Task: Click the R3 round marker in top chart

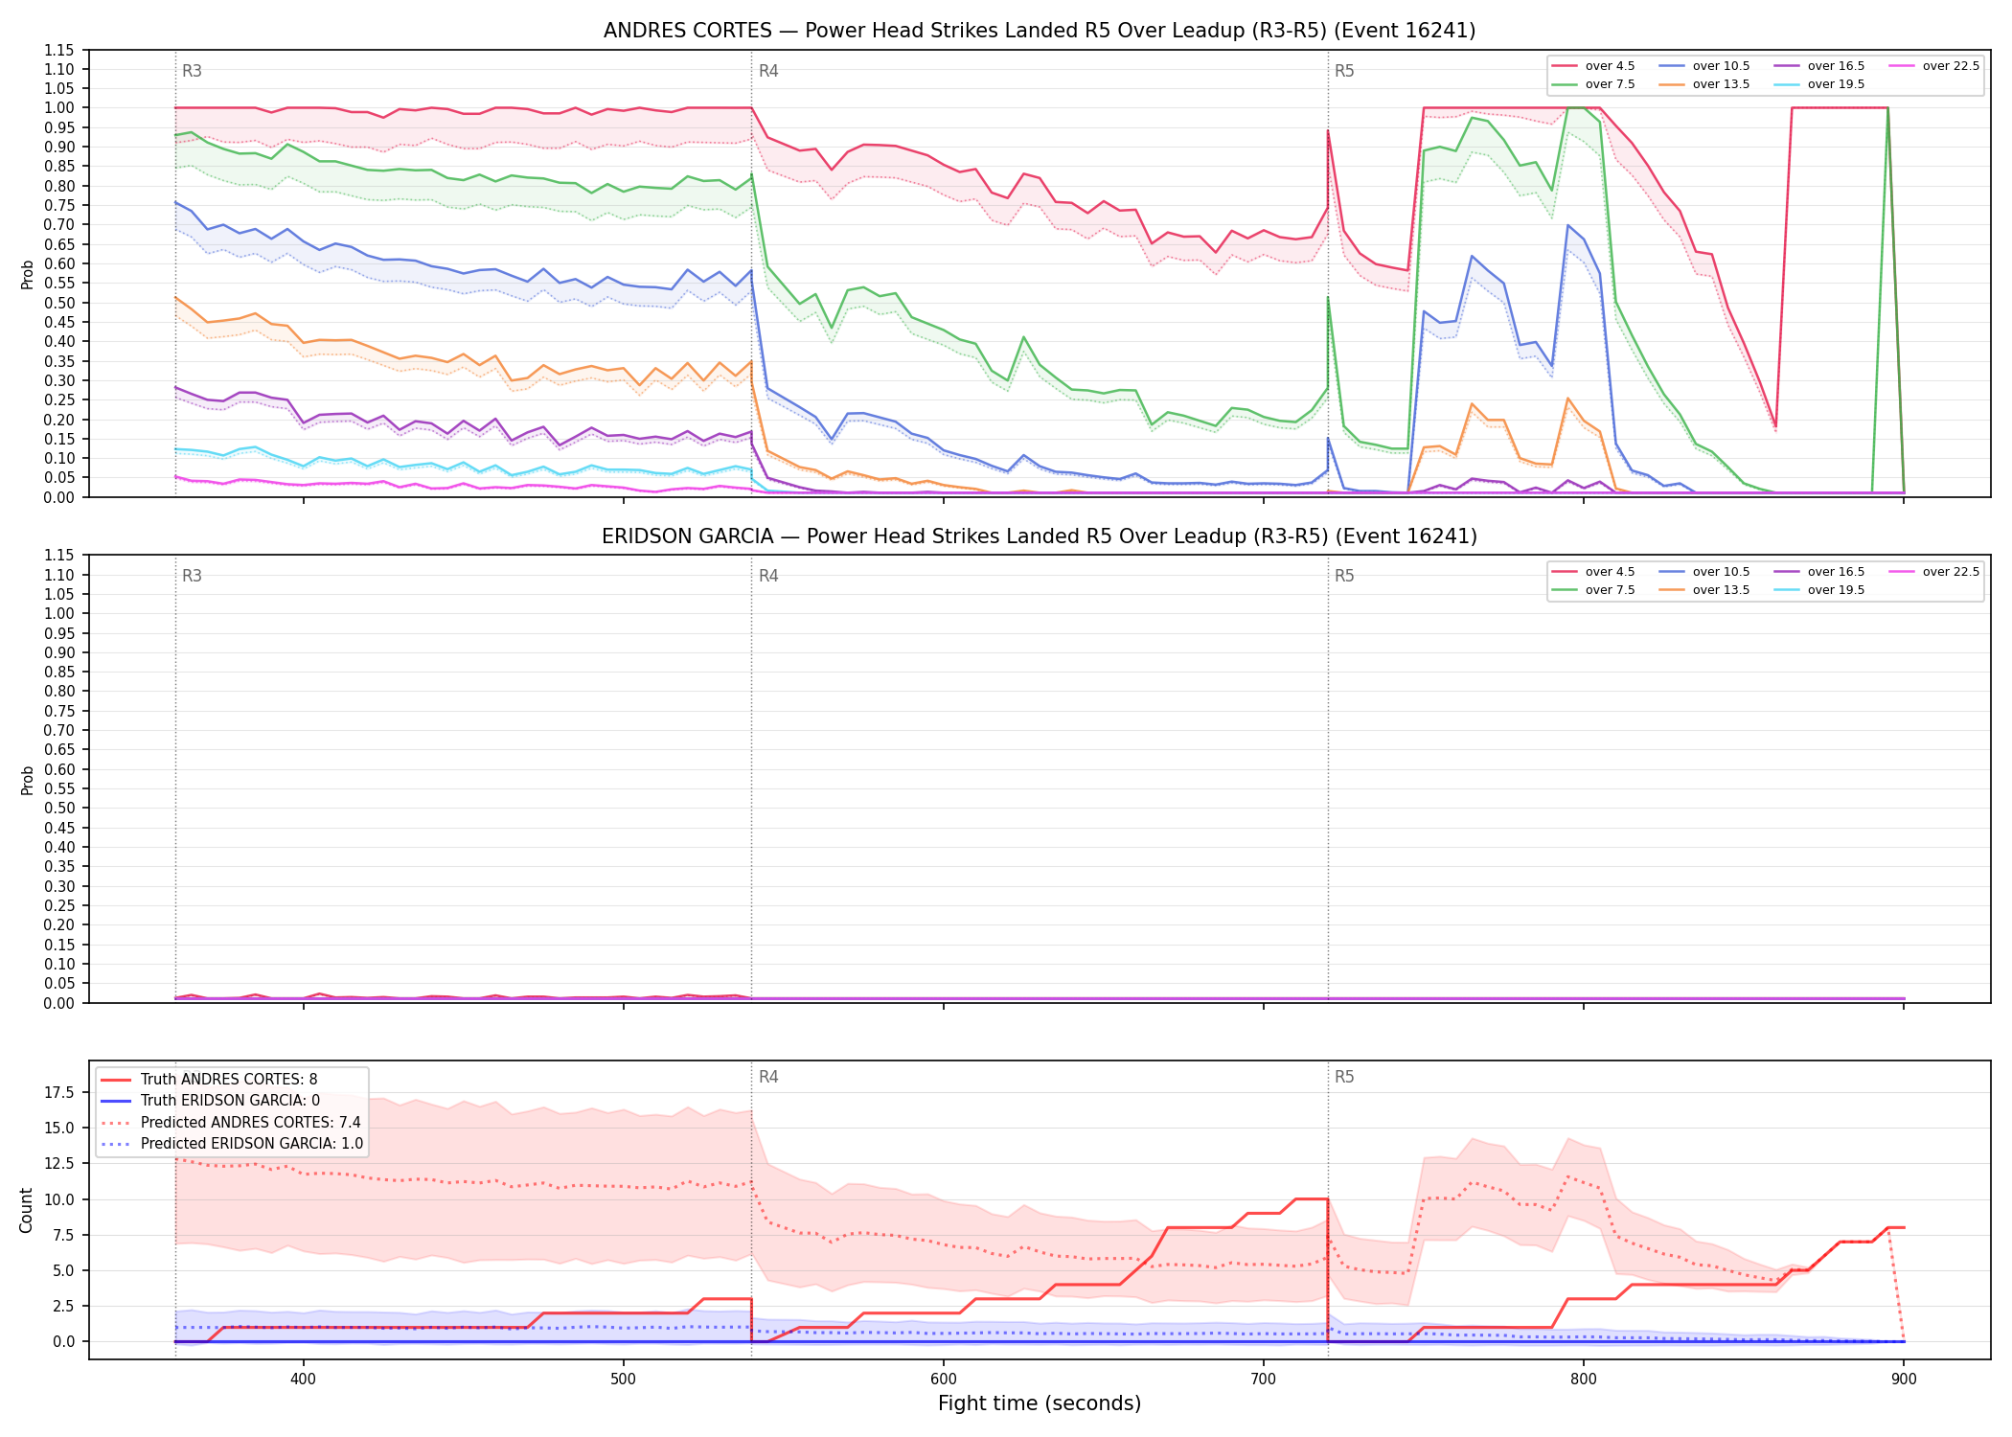Action: click(x=192, y=71)
